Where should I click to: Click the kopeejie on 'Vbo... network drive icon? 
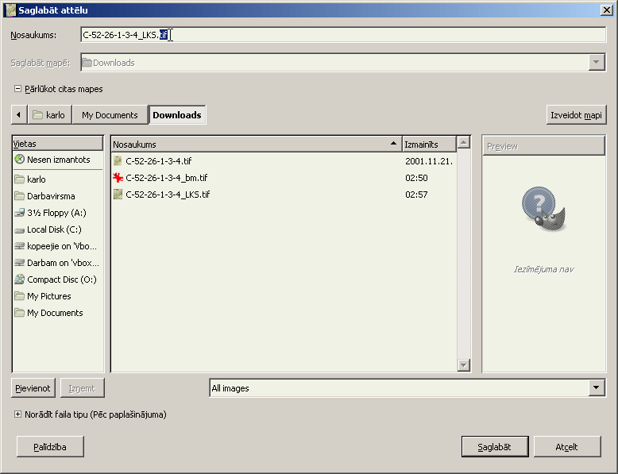pos(19,246)
